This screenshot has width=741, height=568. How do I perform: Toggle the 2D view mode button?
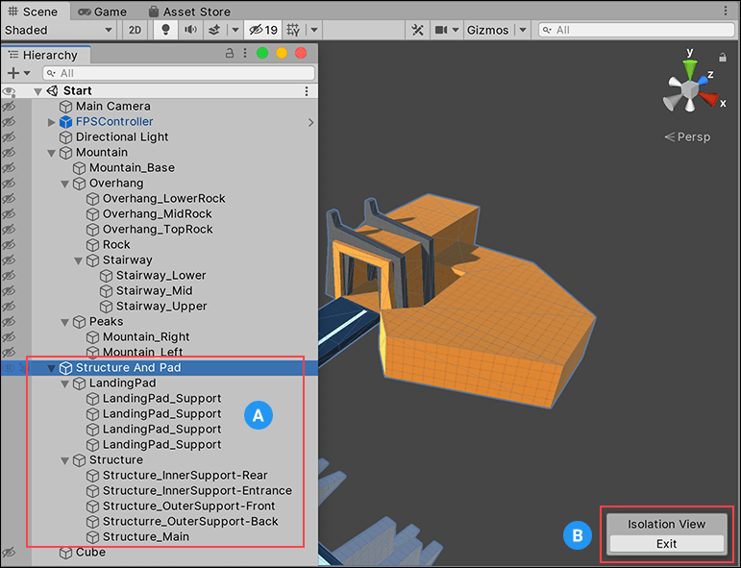[136, 30]
